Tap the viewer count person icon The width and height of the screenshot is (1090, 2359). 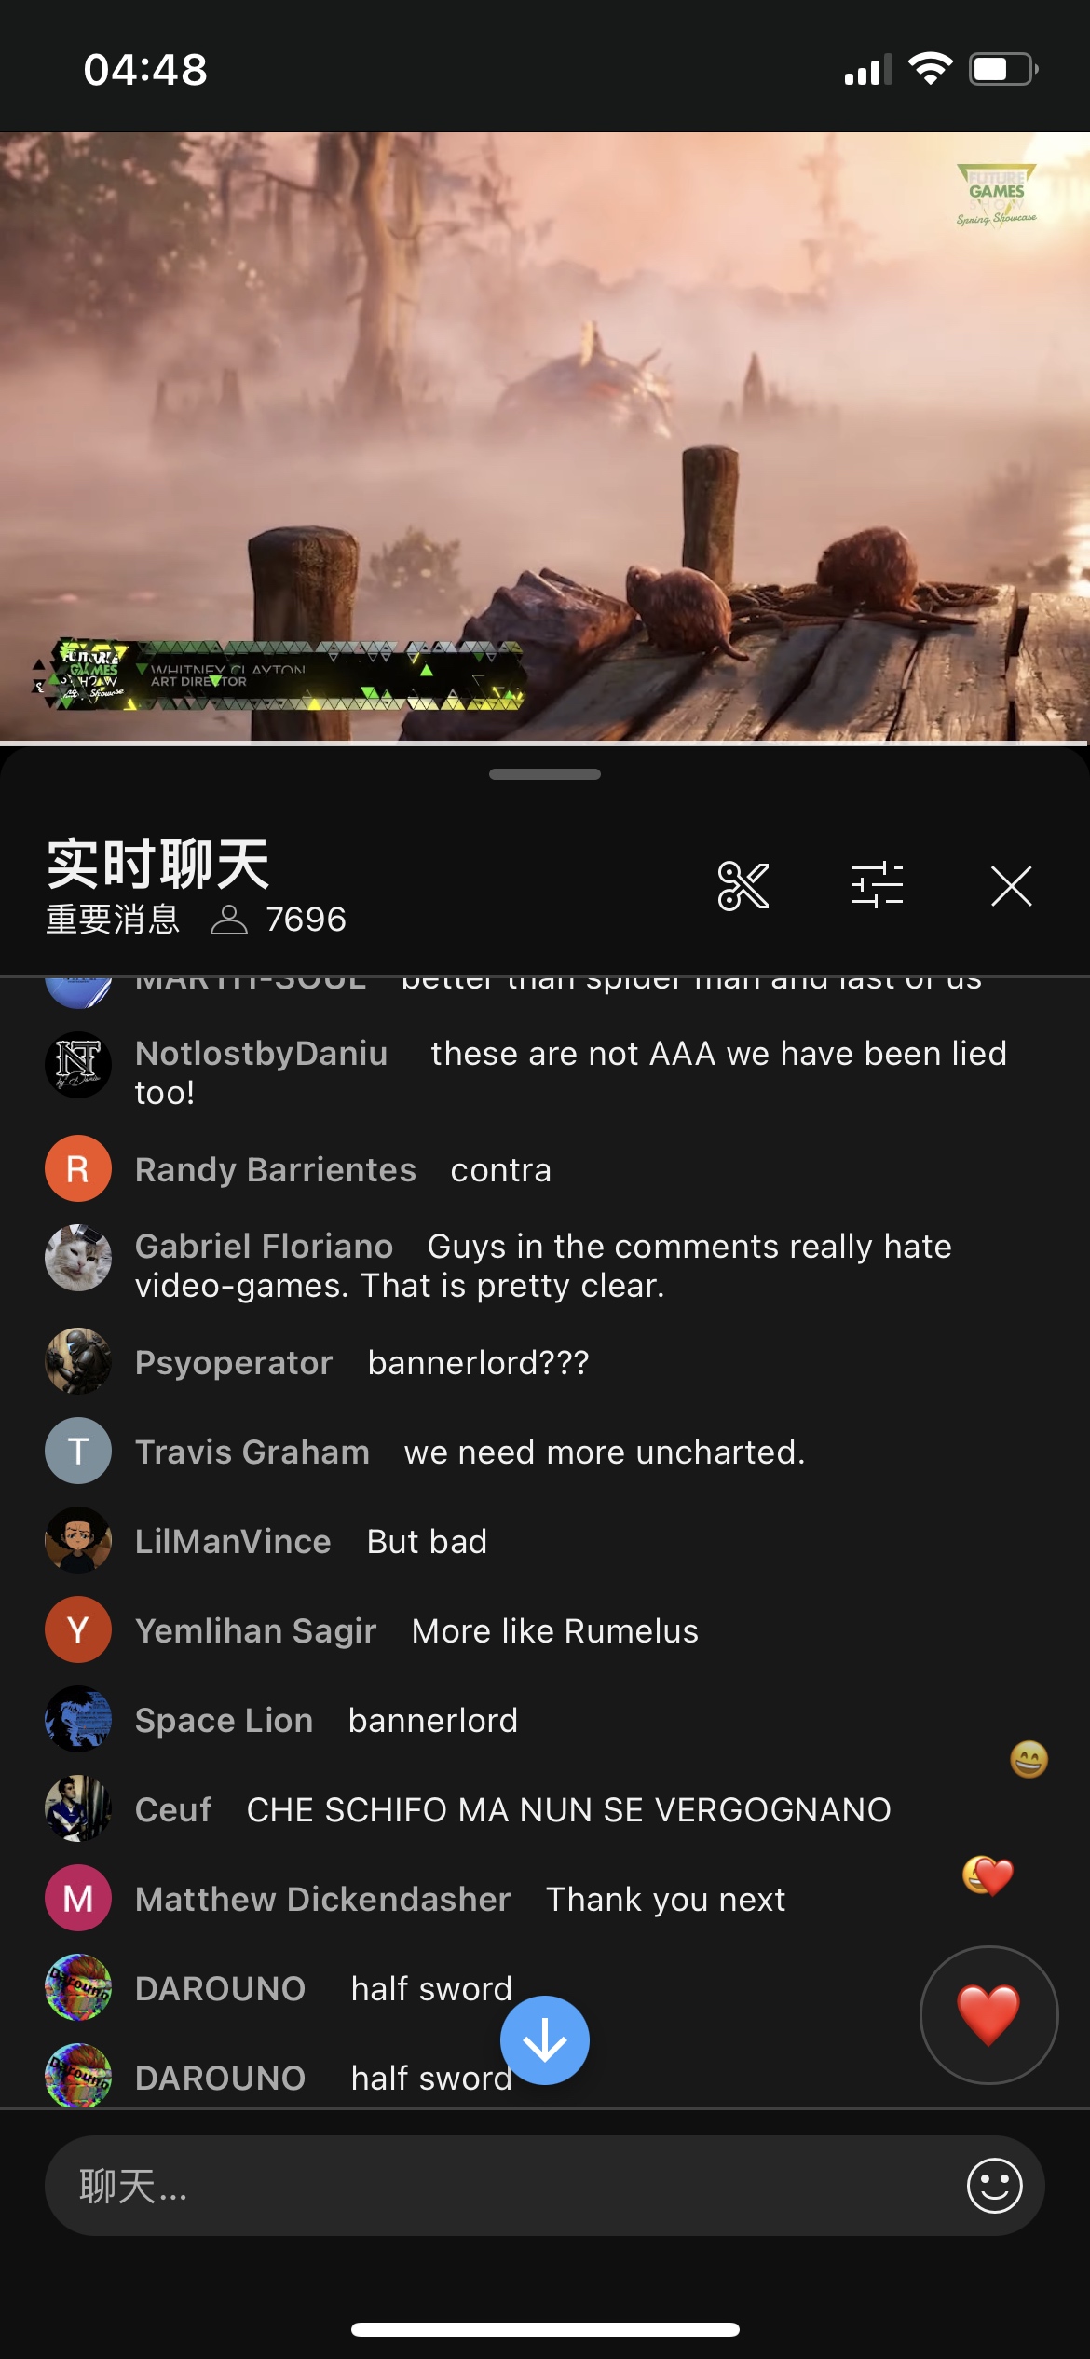[x=229, y=920]
